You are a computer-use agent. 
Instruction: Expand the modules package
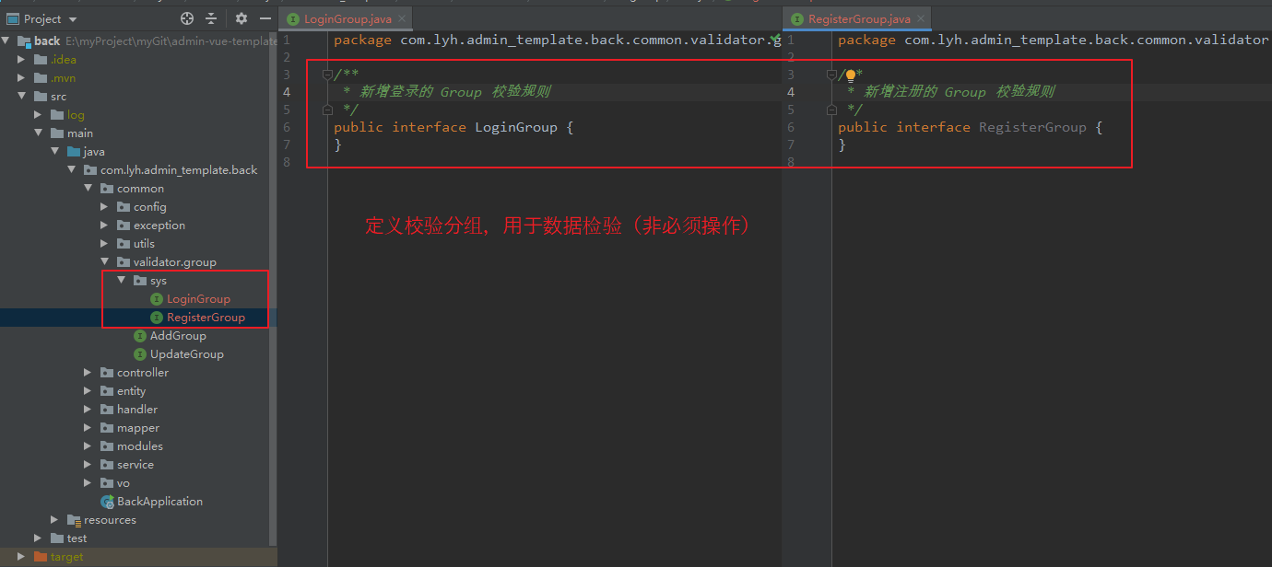88,446
